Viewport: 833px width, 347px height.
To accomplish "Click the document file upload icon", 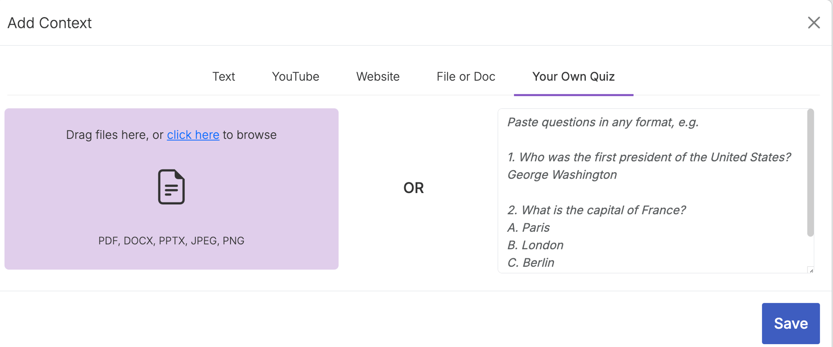I will 171,187.
